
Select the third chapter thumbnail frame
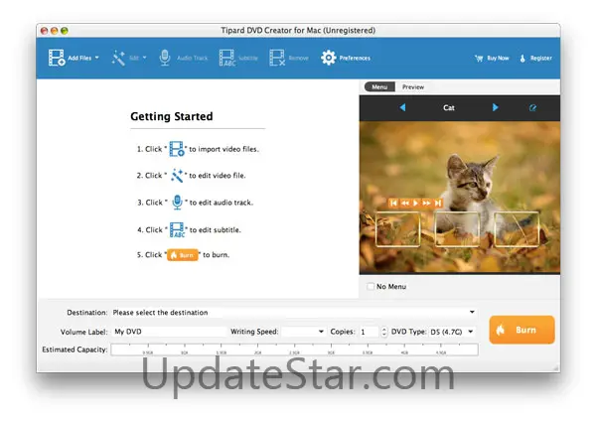pyautogui.click(x=517, y=229)
